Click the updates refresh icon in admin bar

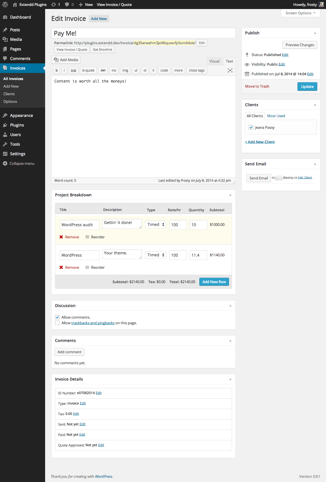tap(54, 5)
